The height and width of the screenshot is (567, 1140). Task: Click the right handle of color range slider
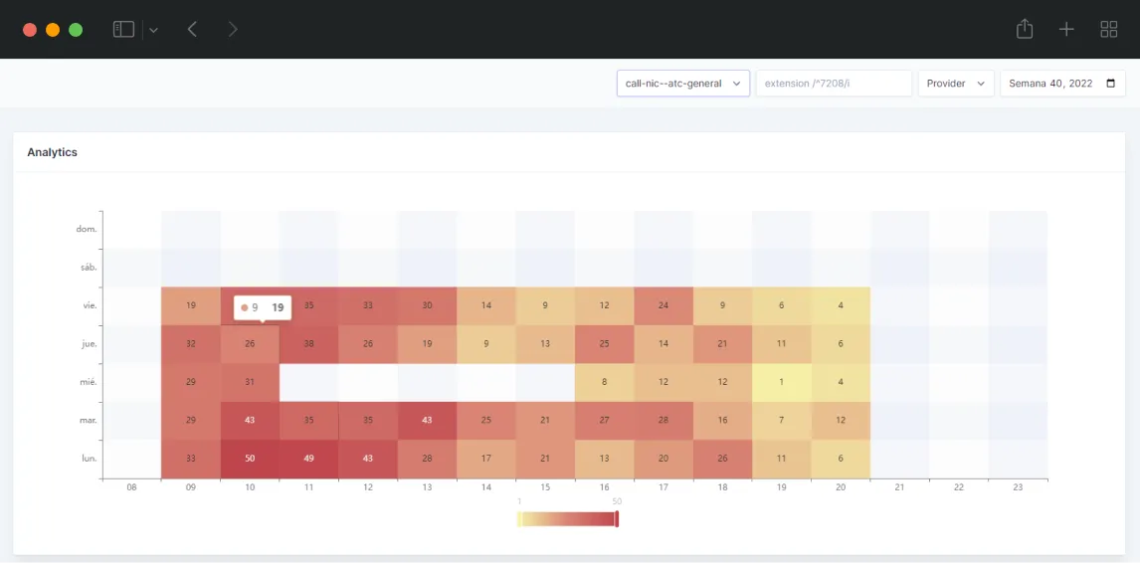pos(617,518)
